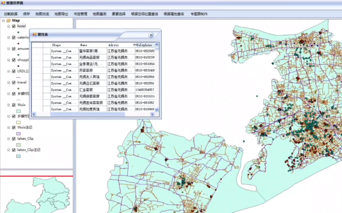Click the 13485354557 telephone cell
This screenshot has width=342, height=213.
click(x=145, y=90)
